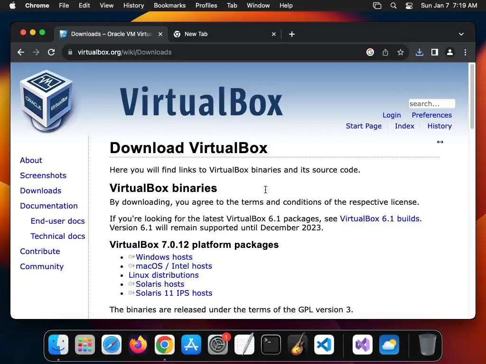Open Terminal from the Dock

[x=271, y=345]
